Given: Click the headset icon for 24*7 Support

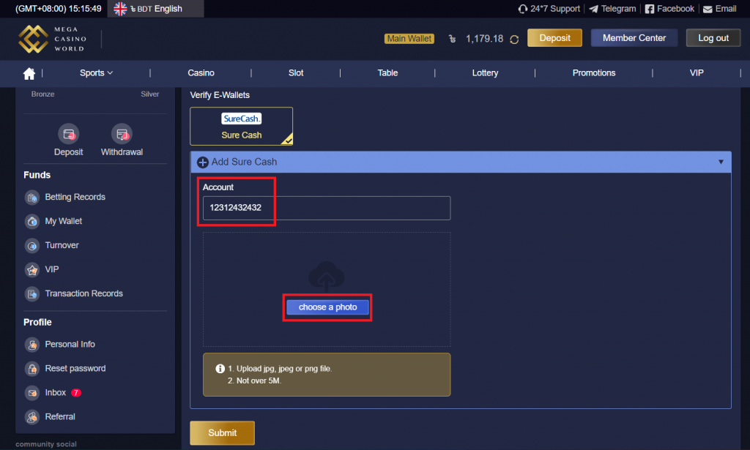Looking at the screenshot, I should pyautogui.click(x=523, y=9).
